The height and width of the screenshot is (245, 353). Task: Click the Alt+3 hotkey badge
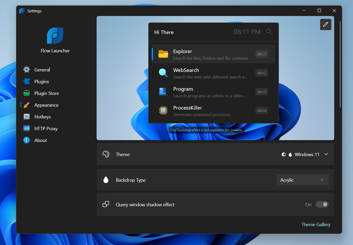[261, 92]
